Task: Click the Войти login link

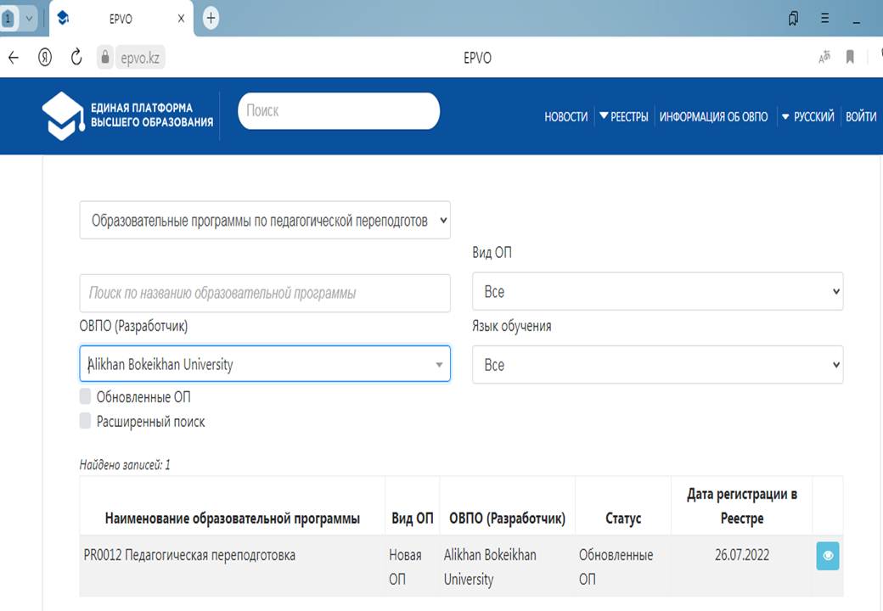Action: pos(861,117)
